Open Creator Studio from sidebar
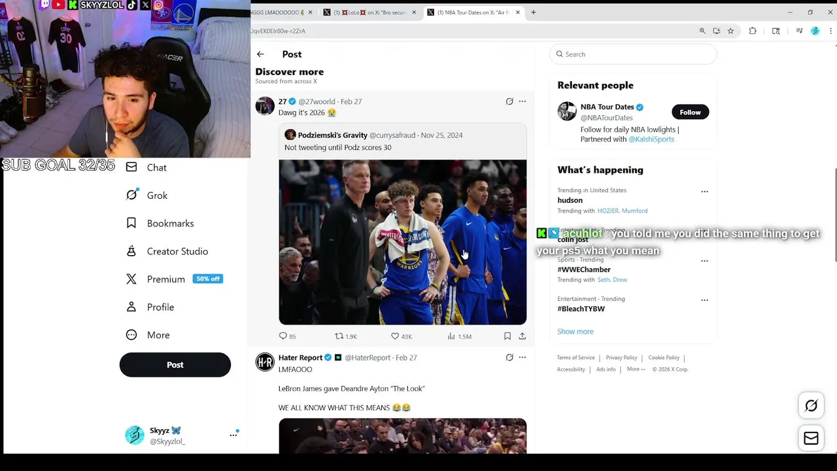 [167, 251]
